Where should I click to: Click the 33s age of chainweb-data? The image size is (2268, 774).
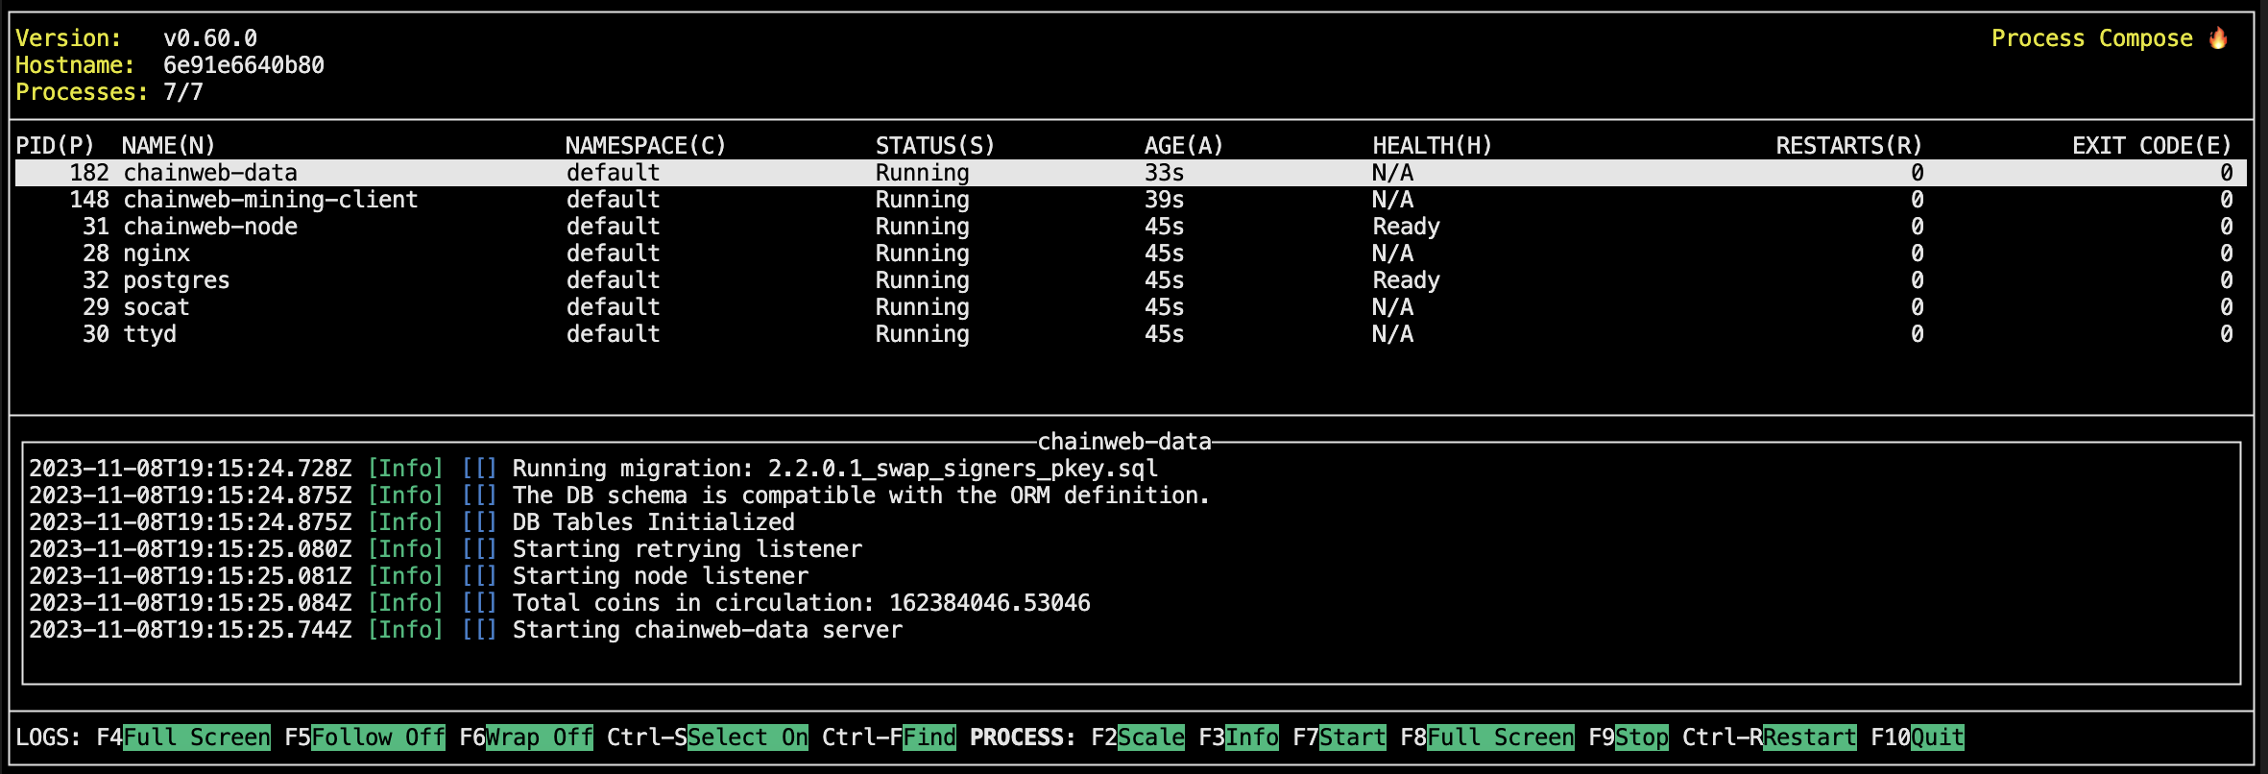point(1164,173)
